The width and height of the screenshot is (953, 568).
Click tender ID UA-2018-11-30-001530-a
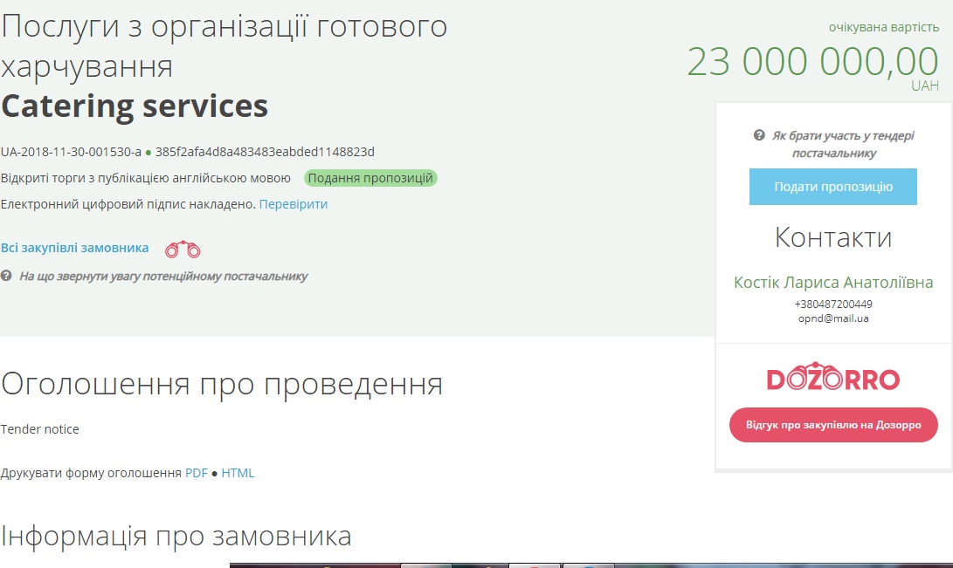tap(71, 152)
